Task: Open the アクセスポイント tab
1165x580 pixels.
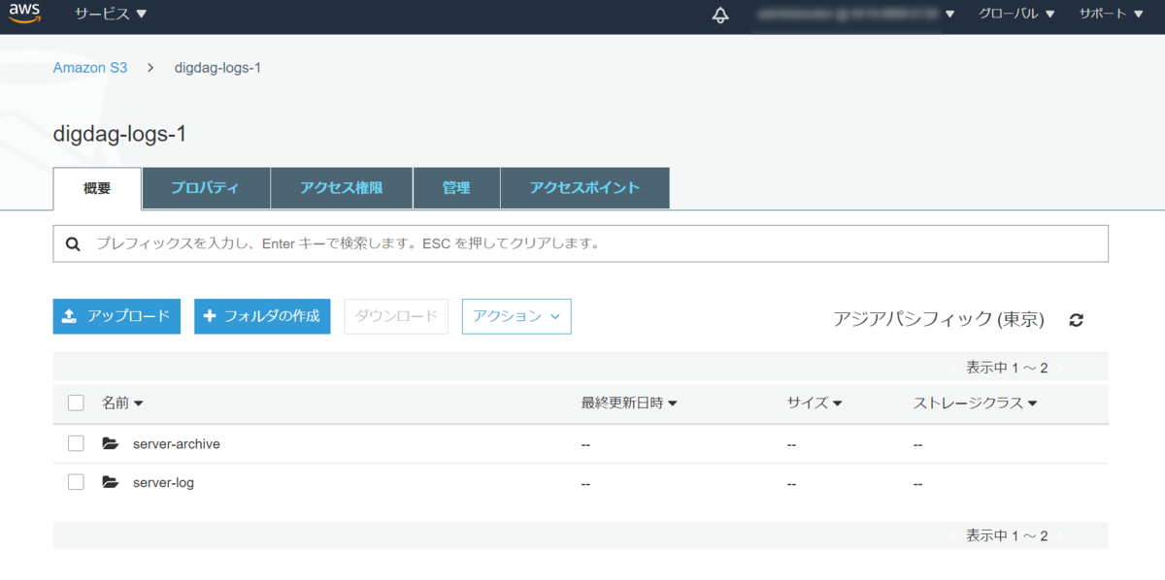Action: 584,188
